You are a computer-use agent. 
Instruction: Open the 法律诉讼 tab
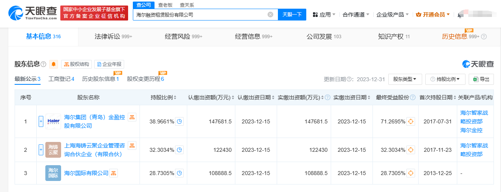pyautogui.click(x=114, y=37)
